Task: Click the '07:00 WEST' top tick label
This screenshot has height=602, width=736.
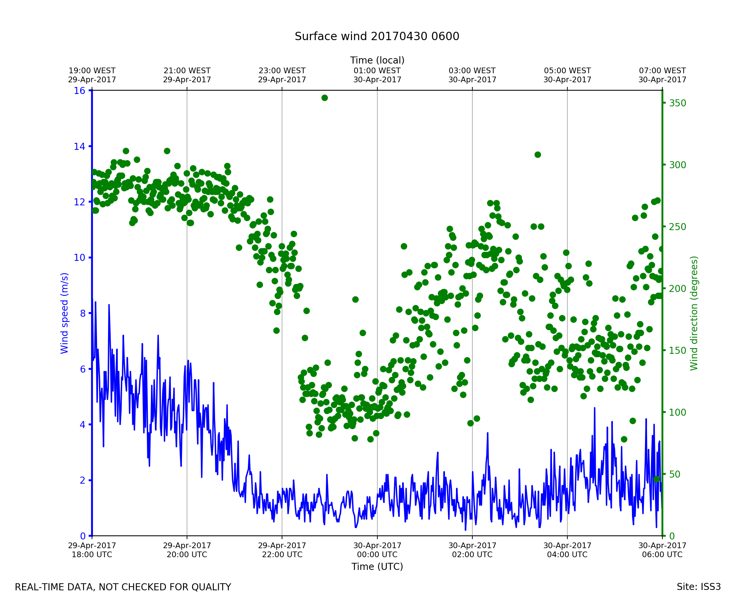Action: tap(662, 71)
